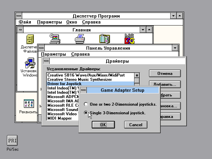
Task: Cancel the Game Adapter Setup dialog
Action: [136, 125]
